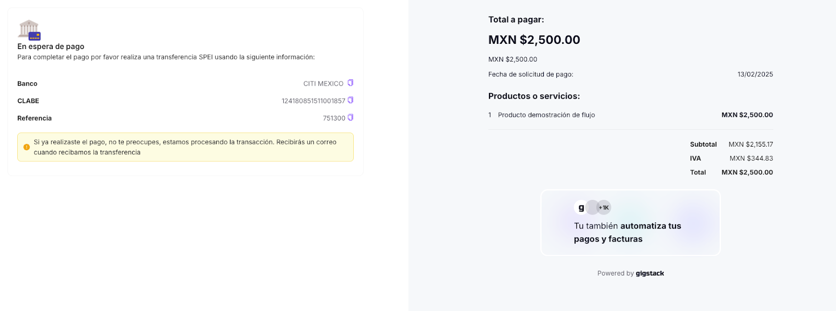Click the bank and card payment icon
This screenshot has height=311, width=836.
[x=29, y=30]
